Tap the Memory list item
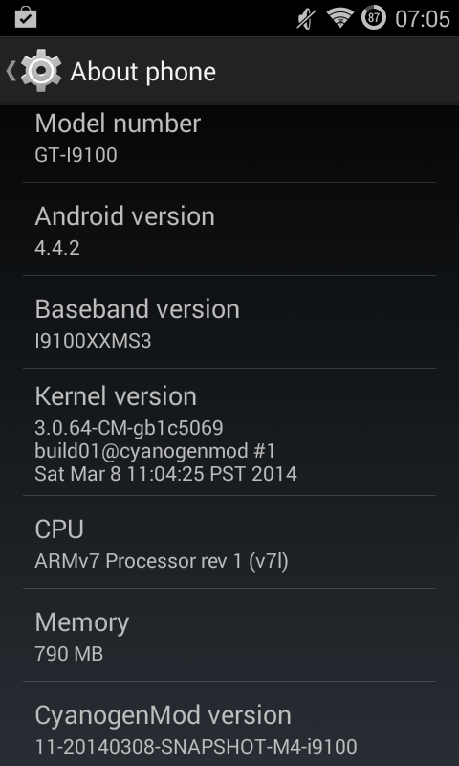Image resolution: width=459 pixels, height=766 pixels. 229,635
